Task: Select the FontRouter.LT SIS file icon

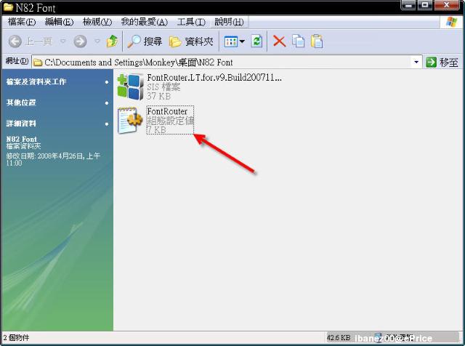Action: pyautogui.click(x=130, y=87)
